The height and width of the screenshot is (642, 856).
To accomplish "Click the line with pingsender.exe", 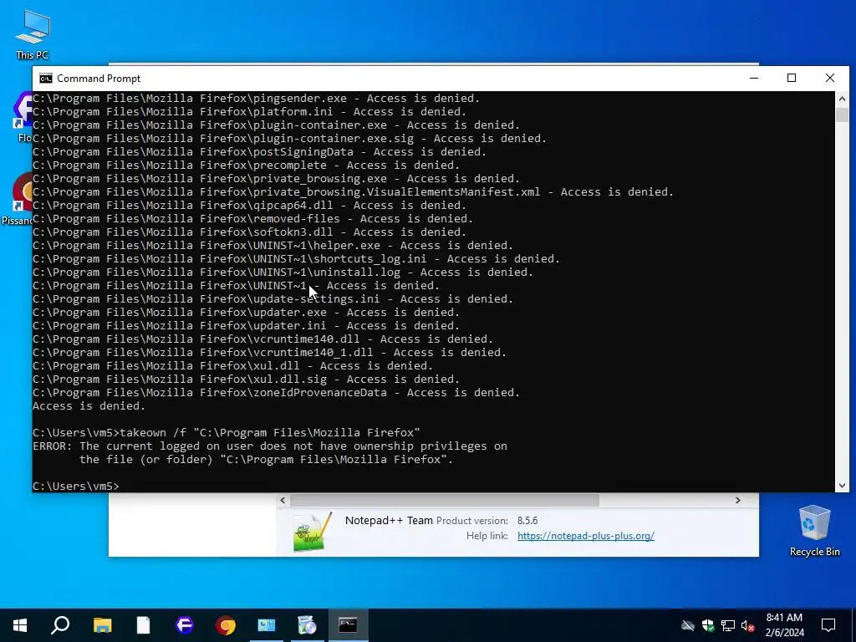I will pyautogui.click(x=256, y=99).
